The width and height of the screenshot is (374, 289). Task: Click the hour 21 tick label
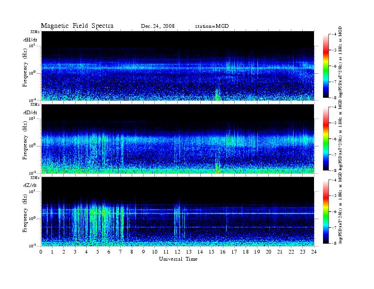pos(280,252)
